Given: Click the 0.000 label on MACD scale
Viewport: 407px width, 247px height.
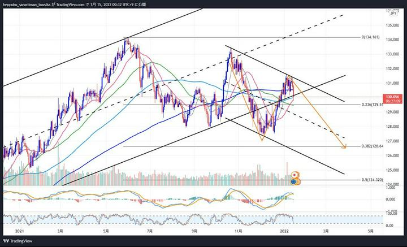Looking at the screenshot, I should tap(392, 199).
